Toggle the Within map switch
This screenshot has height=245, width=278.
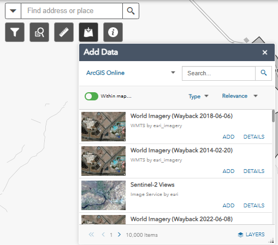91,96
